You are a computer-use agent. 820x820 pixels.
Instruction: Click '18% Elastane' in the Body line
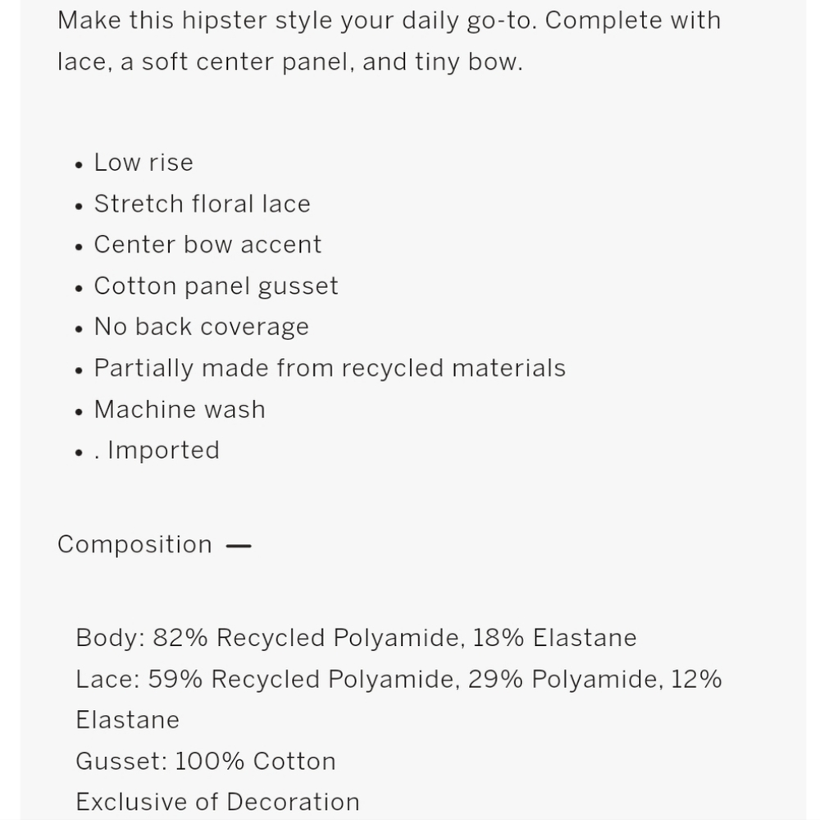tap(554, 639)
